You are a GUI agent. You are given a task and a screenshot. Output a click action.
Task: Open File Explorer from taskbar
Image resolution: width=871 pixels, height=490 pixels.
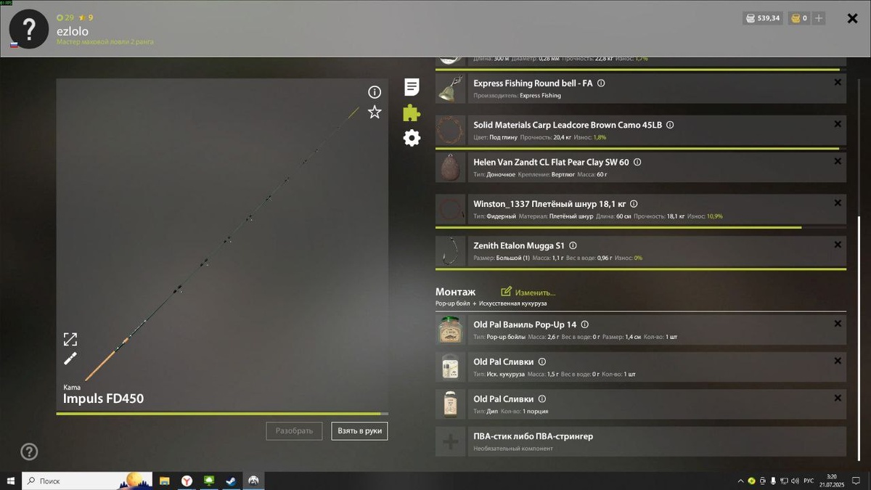[165, 481]
